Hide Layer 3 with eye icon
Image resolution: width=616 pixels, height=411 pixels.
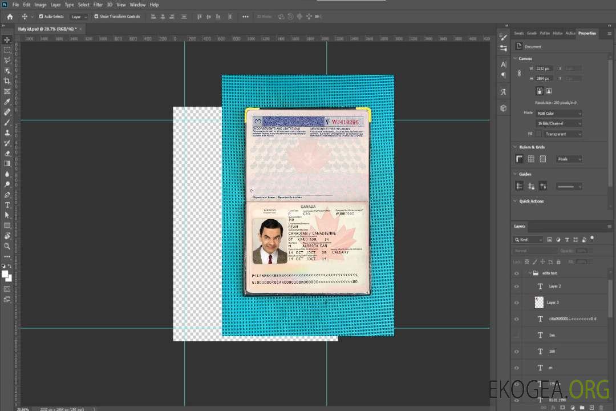tap(517, 303)
